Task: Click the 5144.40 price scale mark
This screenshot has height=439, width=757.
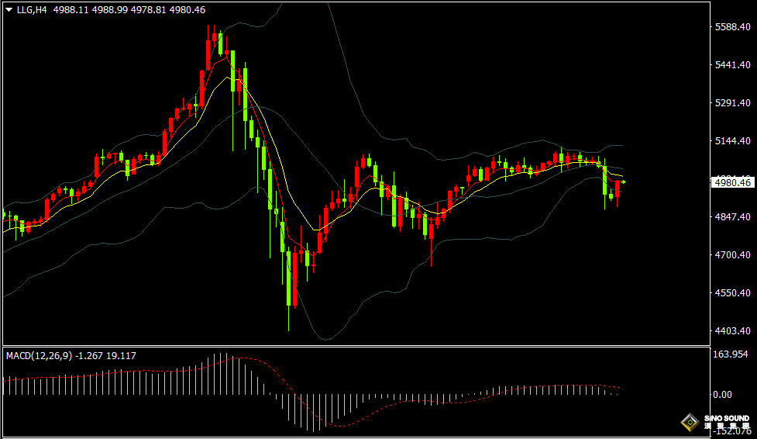Action: click(x=733, y=141)
